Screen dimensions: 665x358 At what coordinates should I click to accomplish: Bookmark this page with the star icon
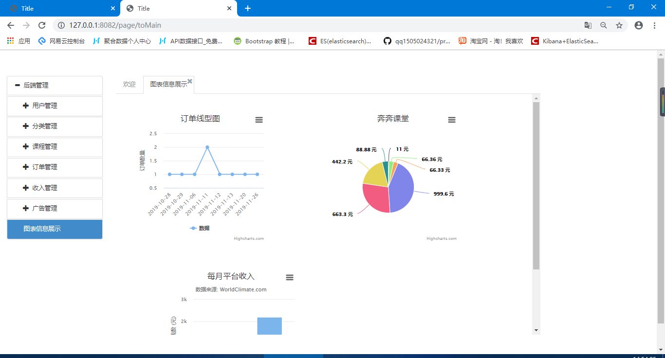(x=619, y=25)
